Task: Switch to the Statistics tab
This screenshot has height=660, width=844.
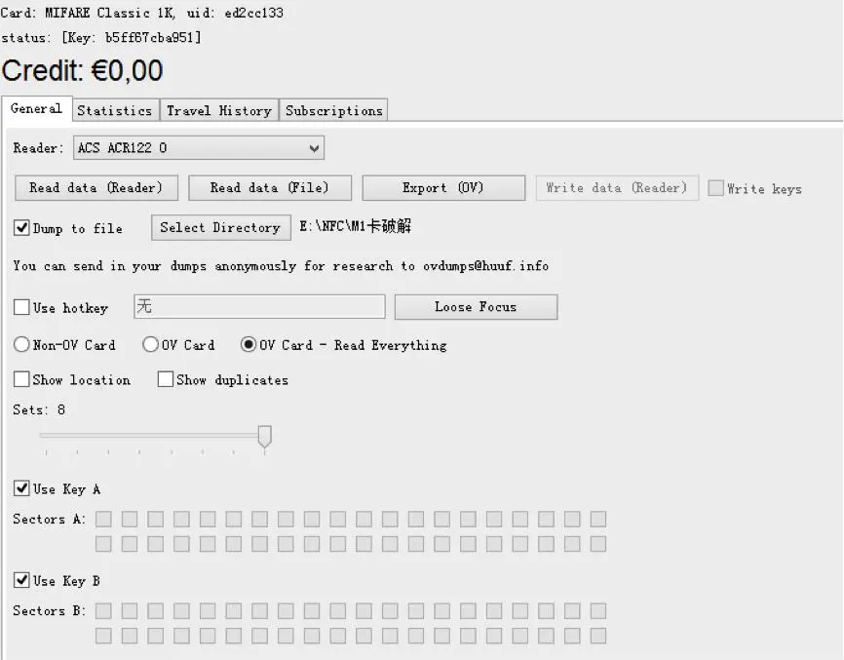Action: pyautogui.click(x=115, y=110)
